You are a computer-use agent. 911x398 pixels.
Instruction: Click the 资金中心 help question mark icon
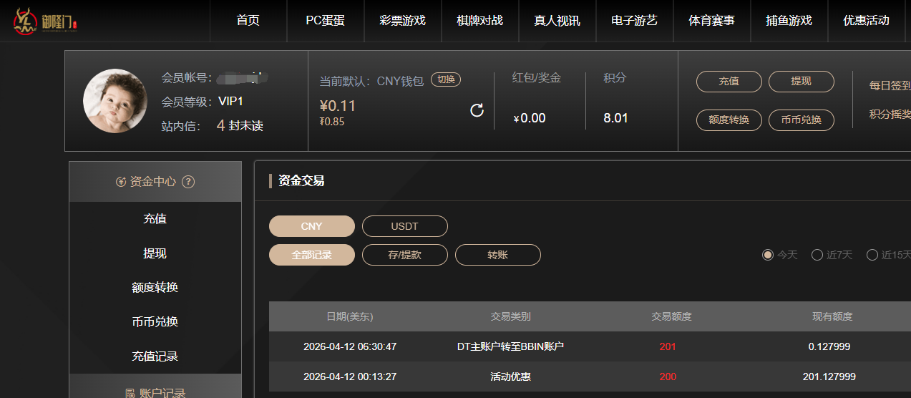[188, 182]
